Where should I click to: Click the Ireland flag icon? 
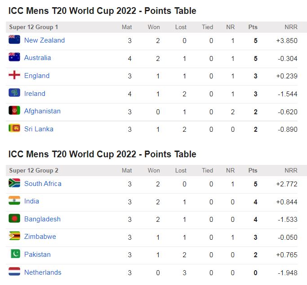pyautogui.click(x=14, y=93)
